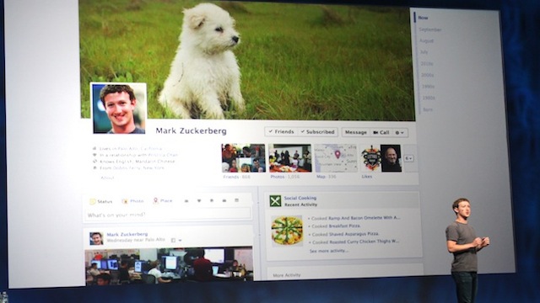
Task: Select Photo in the post composer
Action: pyautogui.click(x=132, y=201)
